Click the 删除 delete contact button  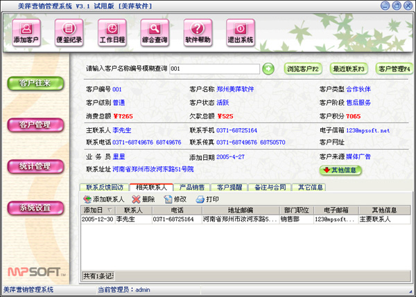click(x=144, y=199)
